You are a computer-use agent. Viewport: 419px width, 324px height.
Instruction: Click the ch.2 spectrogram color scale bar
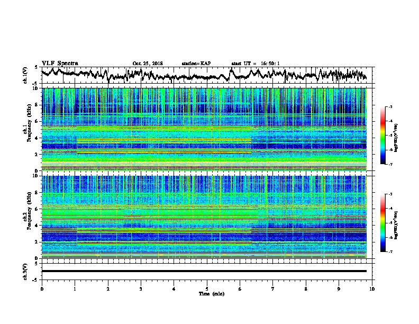tap(383, 223)
